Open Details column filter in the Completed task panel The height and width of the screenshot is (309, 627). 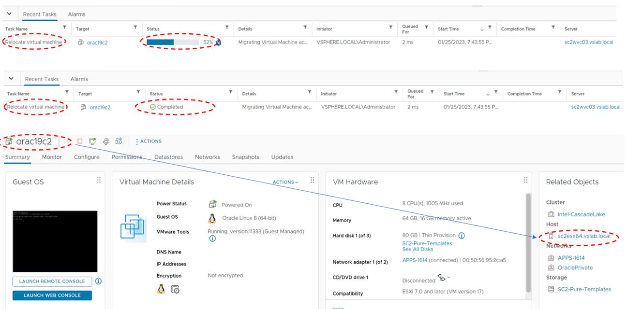pos(310,92)
